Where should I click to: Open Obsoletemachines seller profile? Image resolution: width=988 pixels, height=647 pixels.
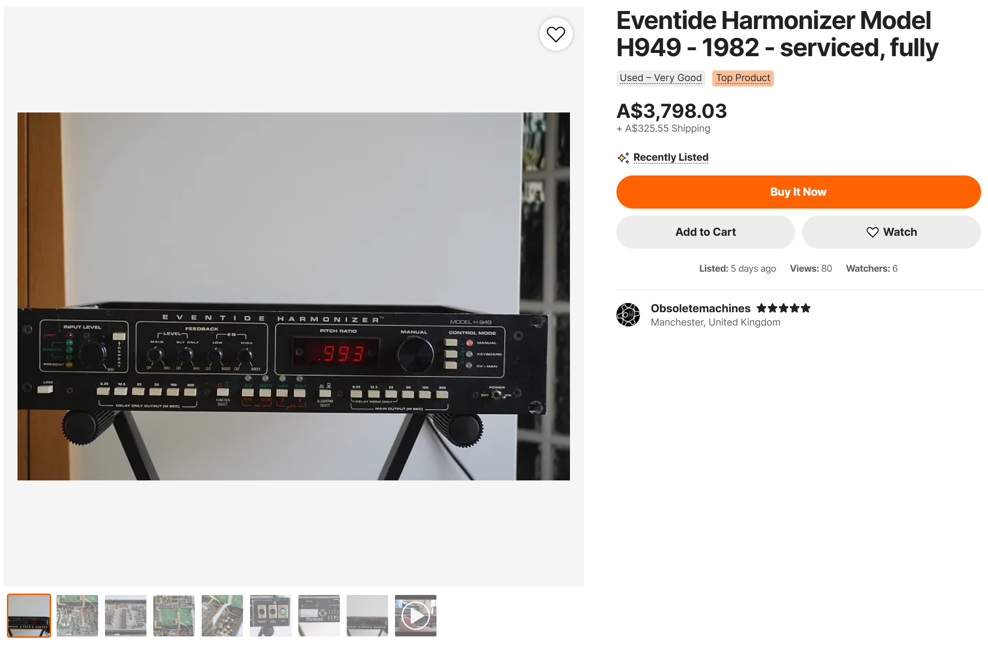tap(700, 308)
